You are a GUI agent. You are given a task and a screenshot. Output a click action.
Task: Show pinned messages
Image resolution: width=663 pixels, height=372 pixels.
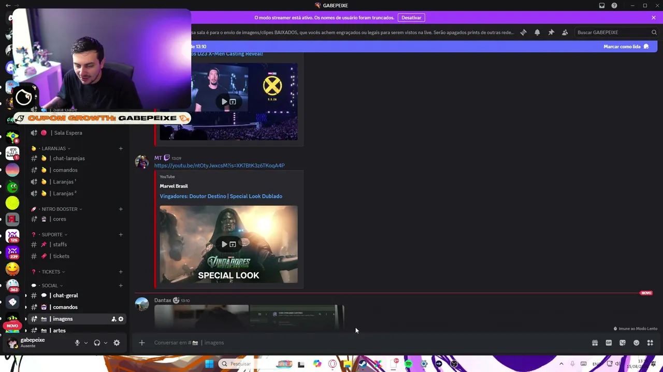pos(551,33)
